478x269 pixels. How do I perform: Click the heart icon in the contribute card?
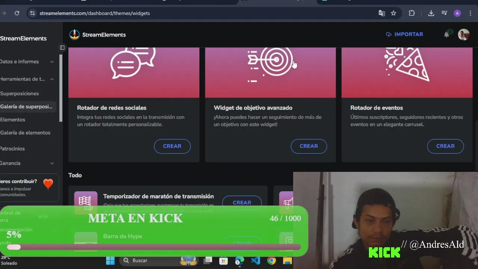tap(48, 184)
